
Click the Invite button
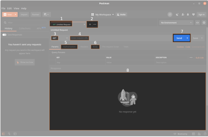(121, 14)
